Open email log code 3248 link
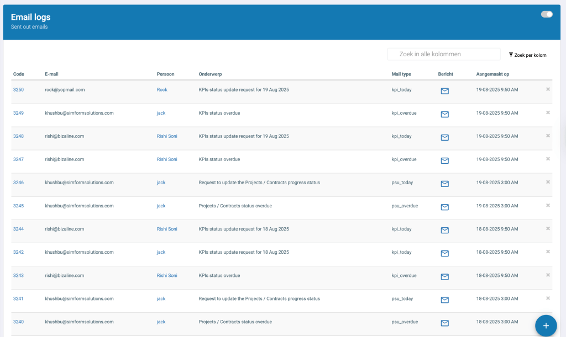 (18, 136)
